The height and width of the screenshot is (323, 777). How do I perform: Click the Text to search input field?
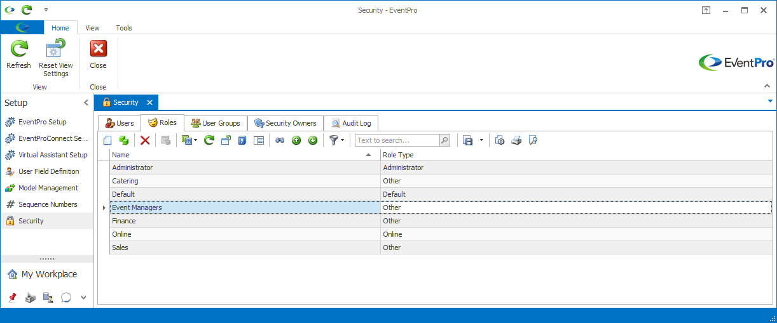(397, 140)
